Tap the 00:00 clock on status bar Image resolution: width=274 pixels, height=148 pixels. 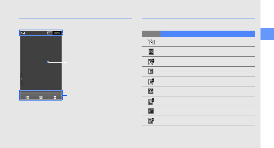[57, 33]
